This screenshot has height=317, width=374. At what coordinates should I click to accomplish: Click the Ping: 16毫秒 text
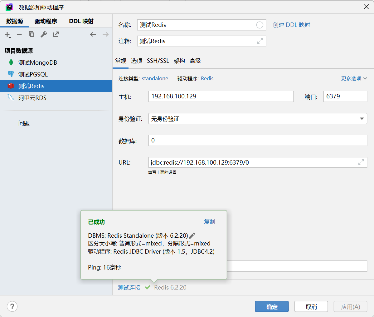point(104,268)
